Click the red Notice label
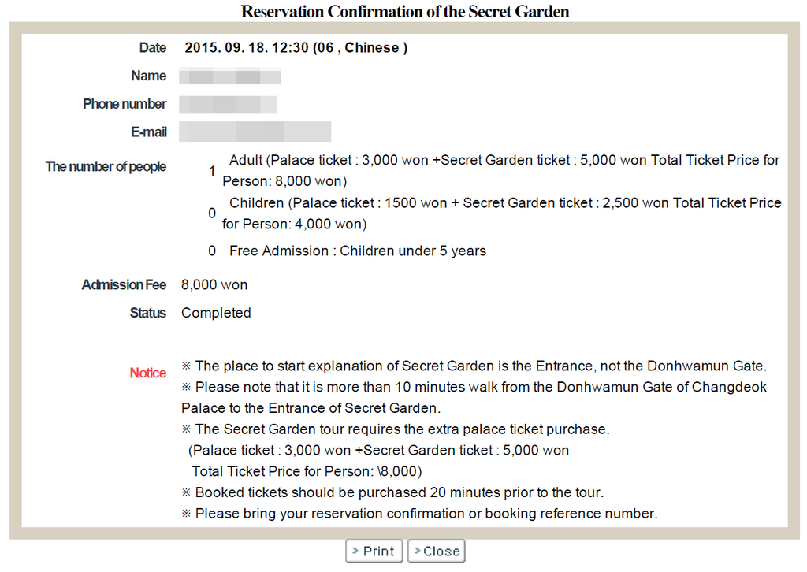 [148, 373]
